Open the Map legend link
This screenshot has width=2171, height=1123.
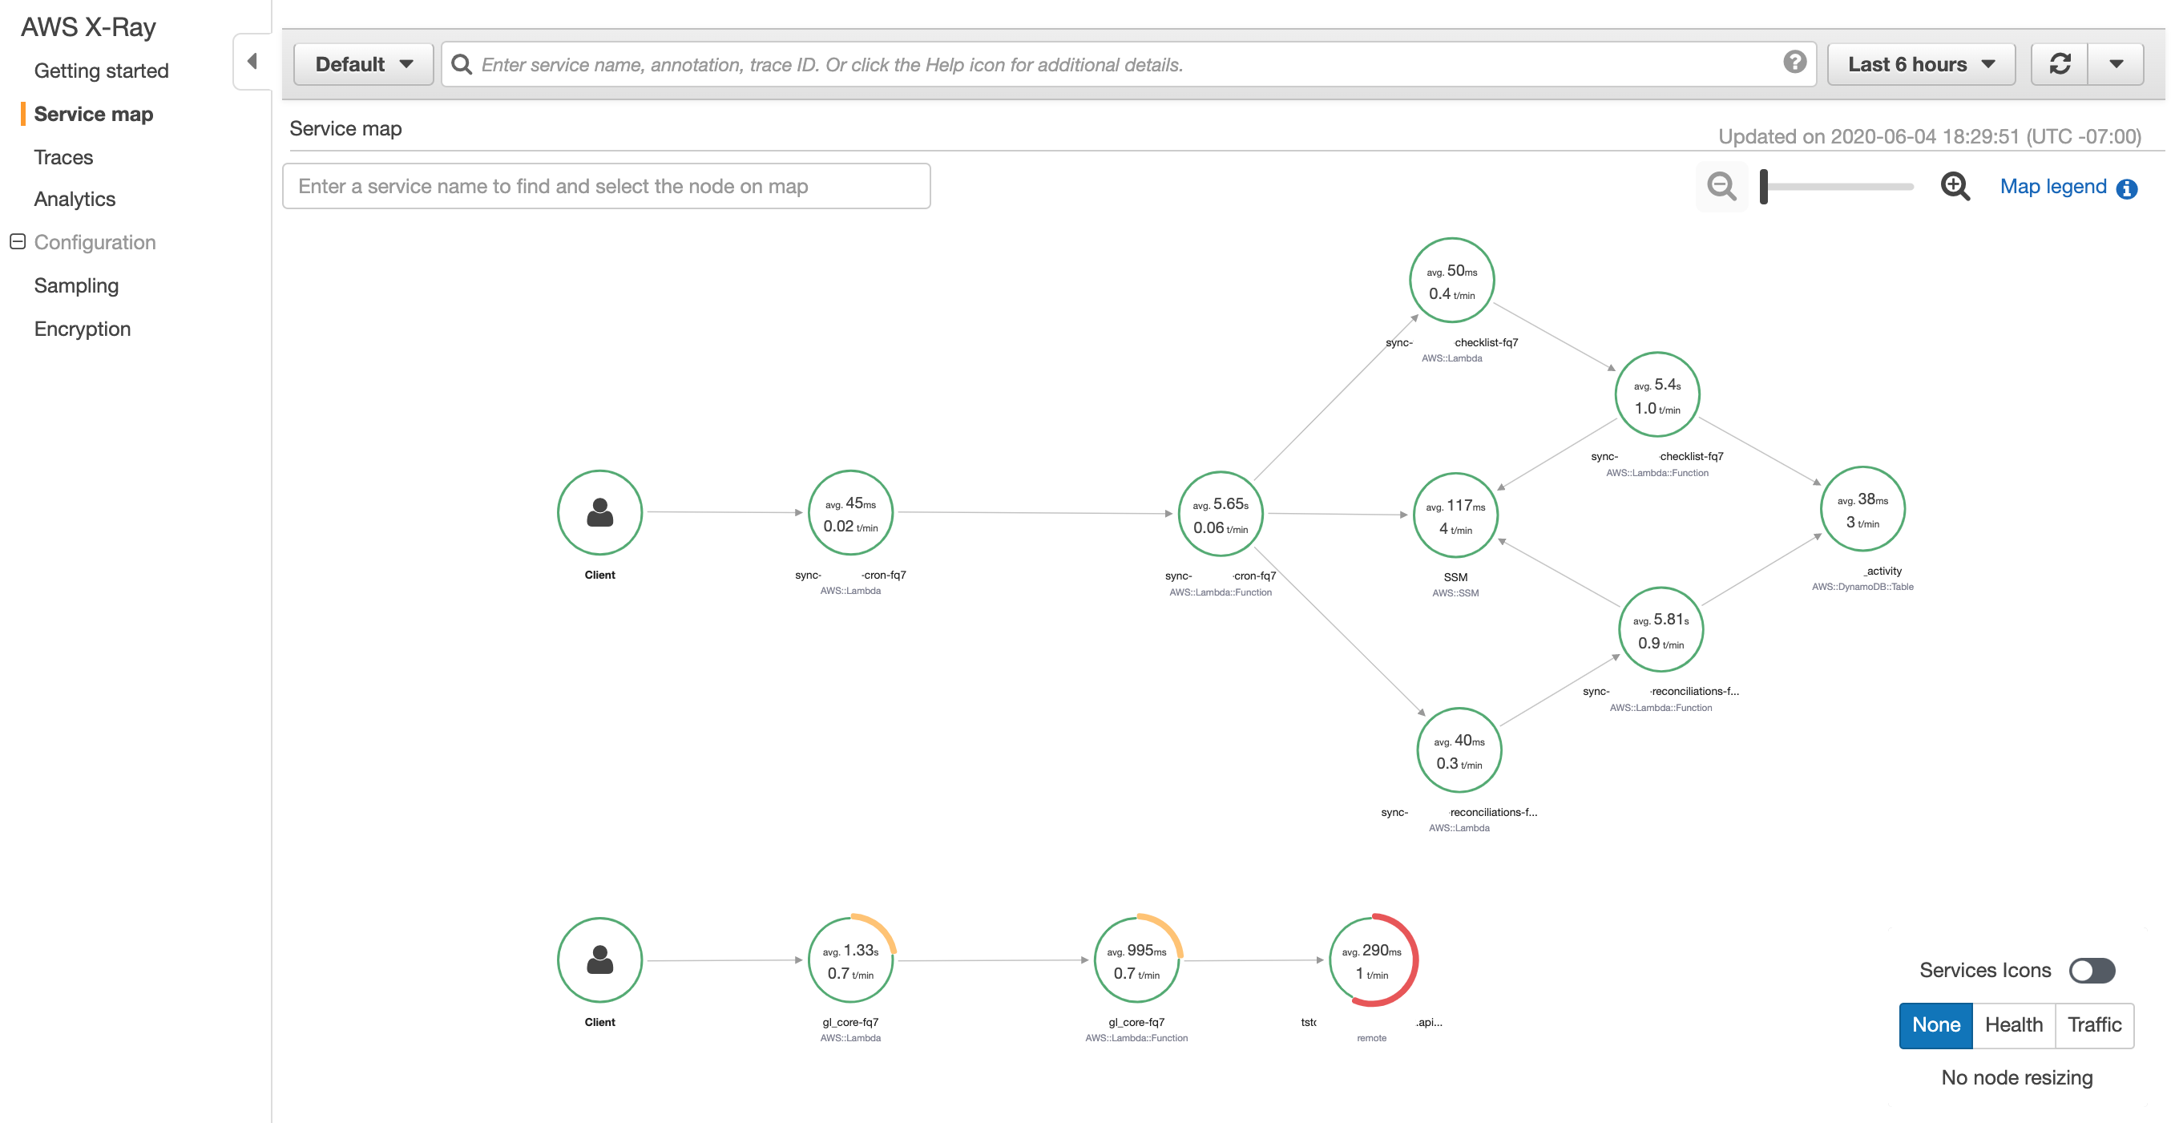click(x=2053, y=186)
